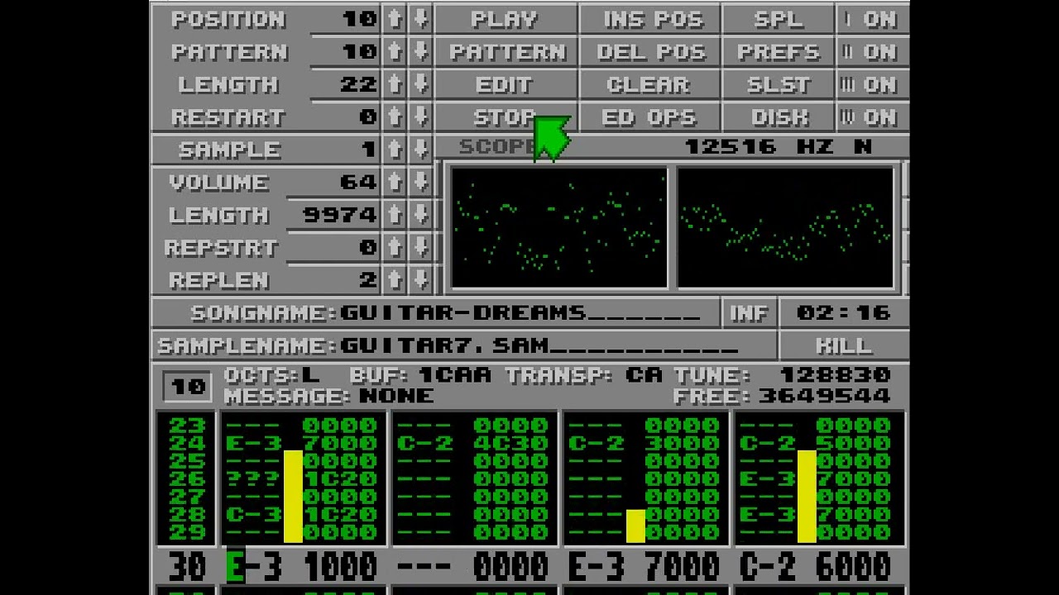Select next SAMPLE with up arrow
1059x595 pixels.
395,150
